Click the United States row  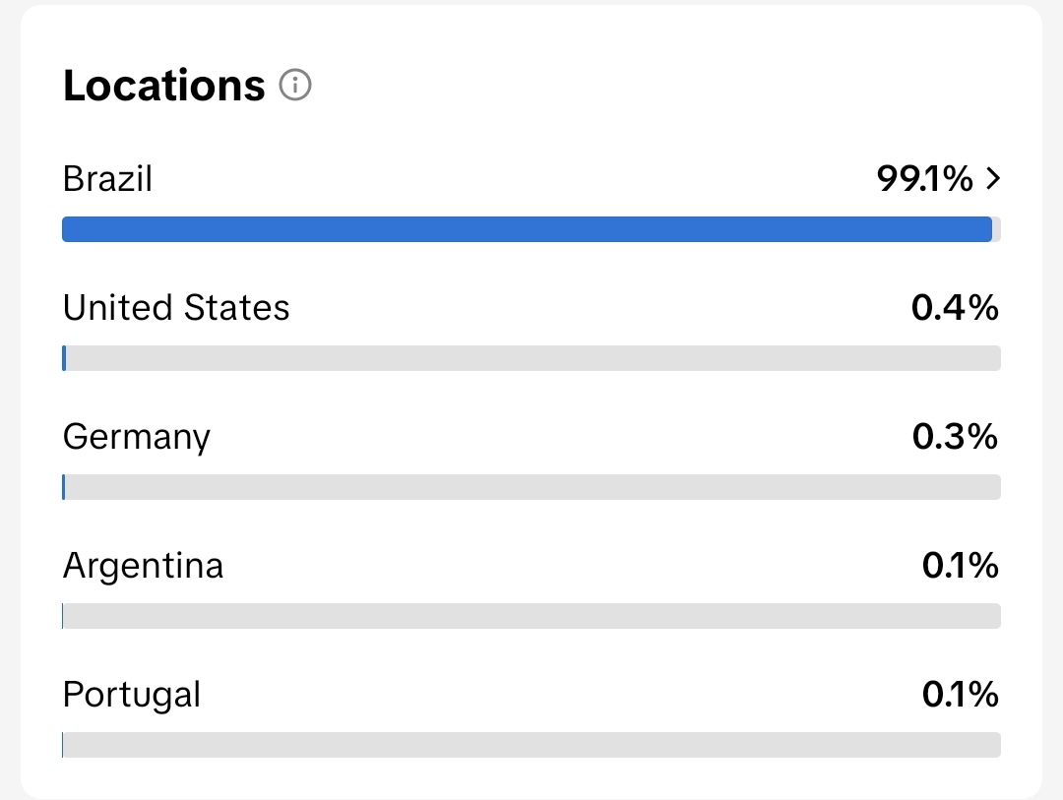pyautogui.click(x=176, y=307)
